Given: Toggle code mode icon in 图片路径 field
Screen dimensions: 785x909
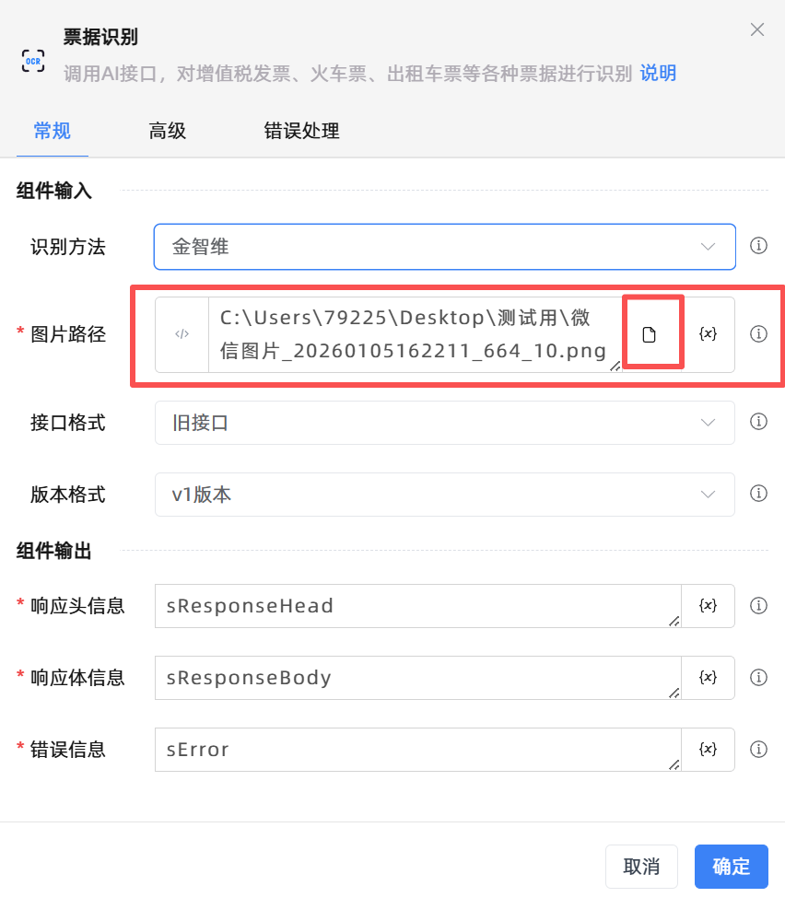Looking at the screenshot, I should [x=182, y=334].
